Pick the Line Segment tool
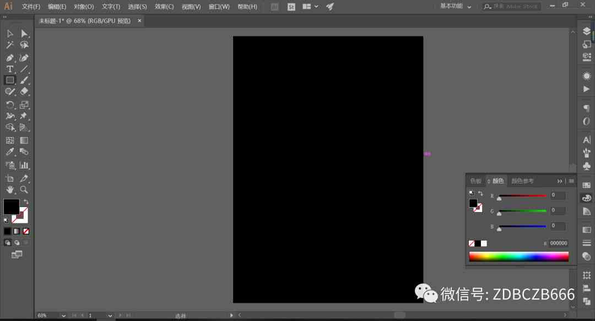 coord(24,69)
